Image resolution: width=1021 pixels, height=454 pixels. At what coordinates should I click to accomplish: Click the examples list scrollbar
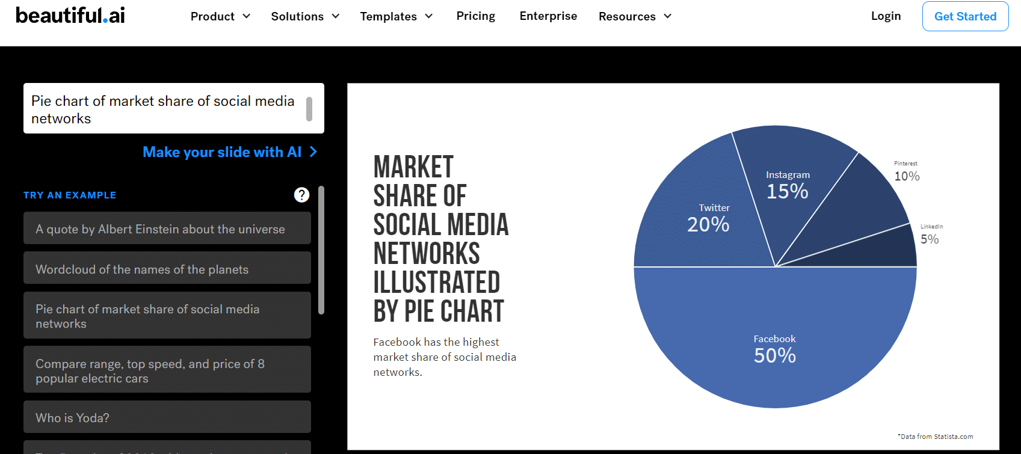321,250
